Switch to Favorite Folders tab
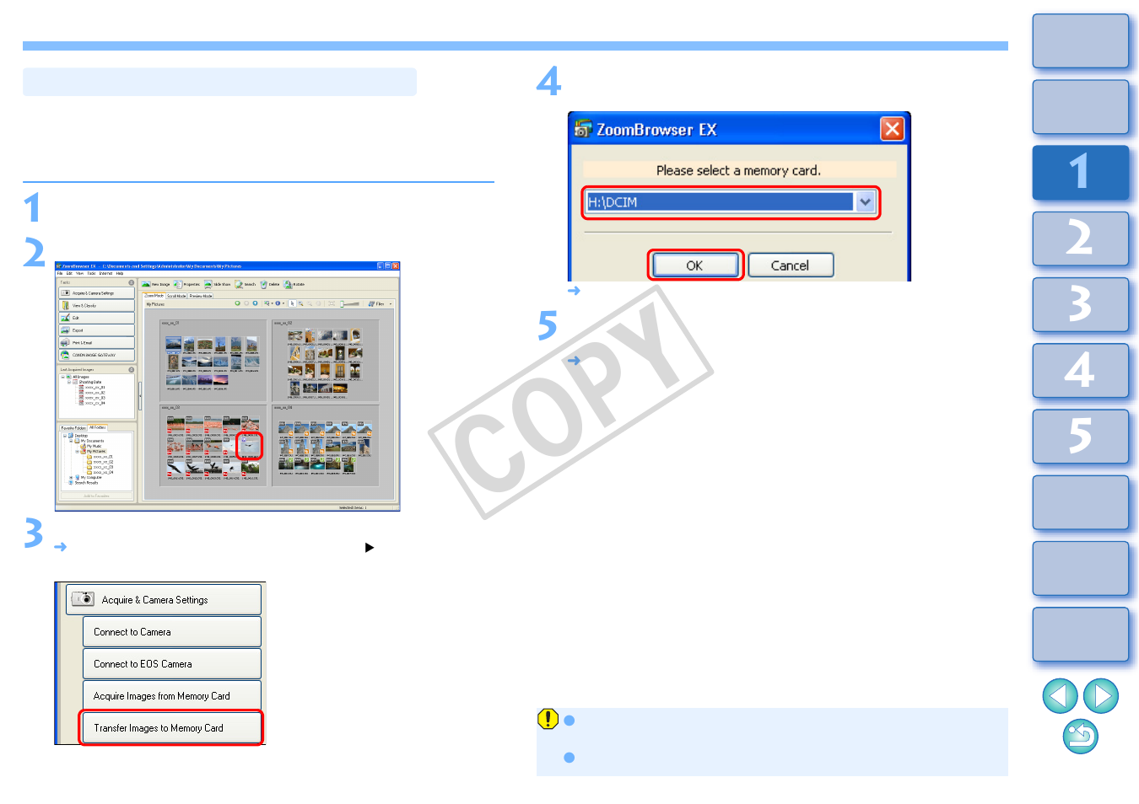 (x=73, y=428)
